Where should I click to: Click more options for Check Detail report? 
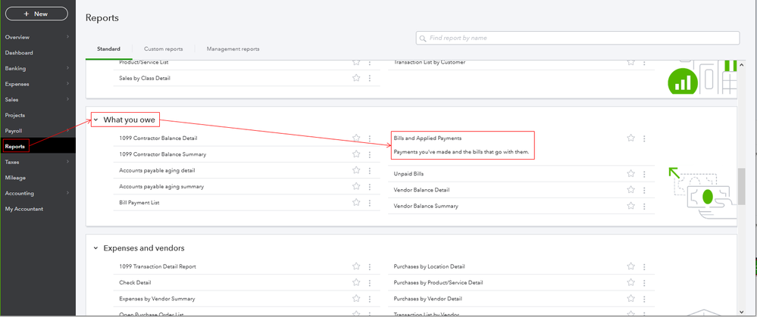click(x=370, y=283)
